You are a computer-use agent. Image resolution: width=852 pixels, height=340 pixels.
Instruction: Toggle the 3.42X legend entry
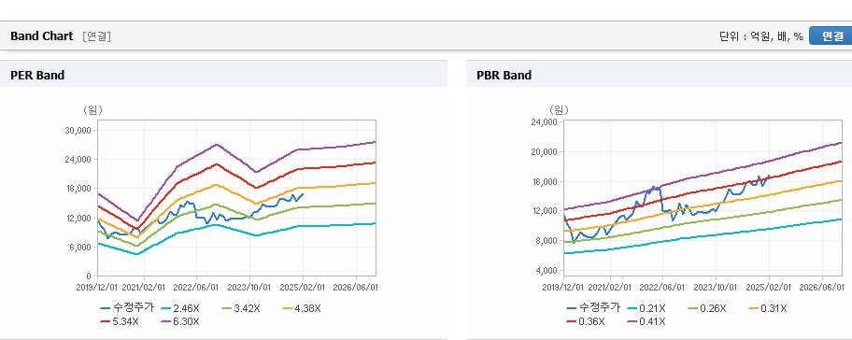tap(241, 308)
